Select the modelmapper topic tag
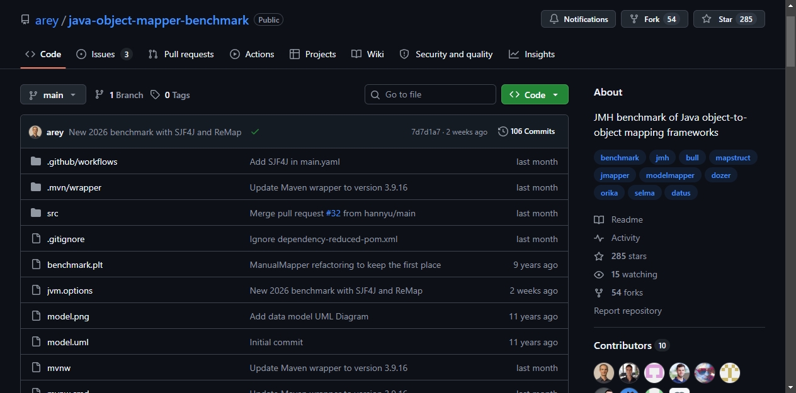The width and height of the screenshot is (796, 393). tap(670, 175)
